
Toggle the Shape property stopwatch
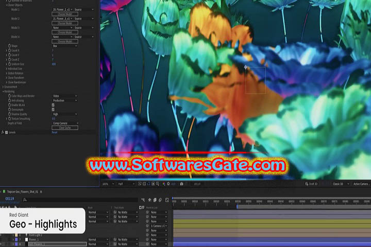(9, 46)
